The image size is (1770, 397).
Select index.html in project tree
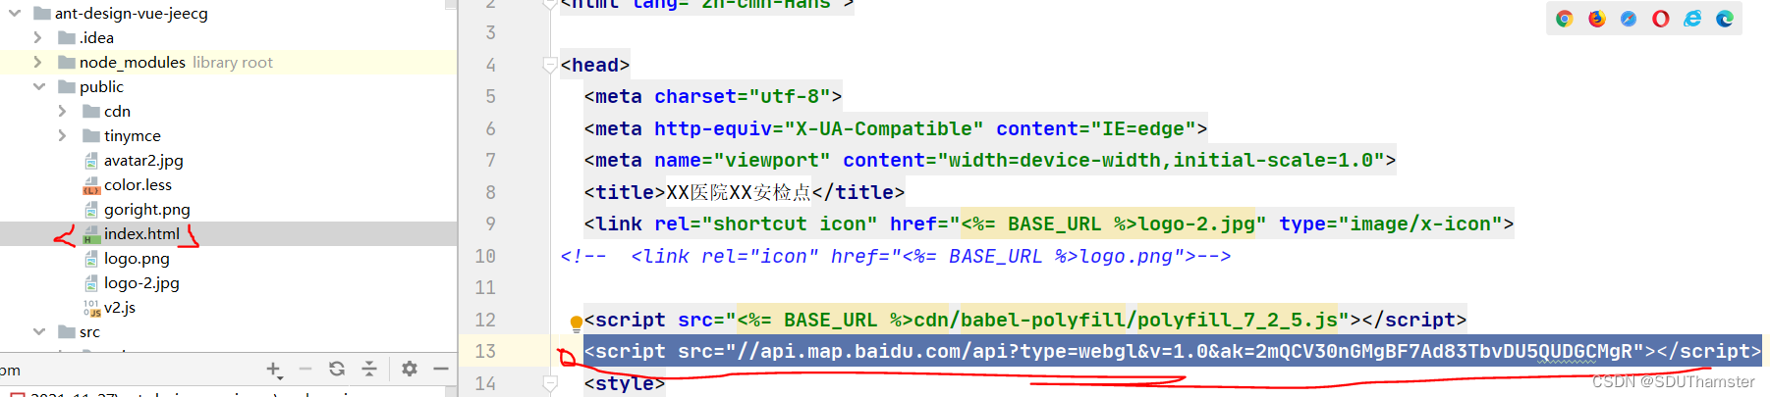[142, 234]
